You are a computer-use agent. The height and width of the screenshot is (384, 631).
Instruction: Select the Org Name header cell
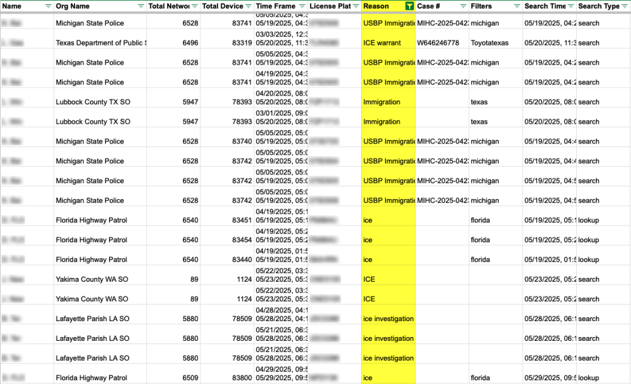100,6
